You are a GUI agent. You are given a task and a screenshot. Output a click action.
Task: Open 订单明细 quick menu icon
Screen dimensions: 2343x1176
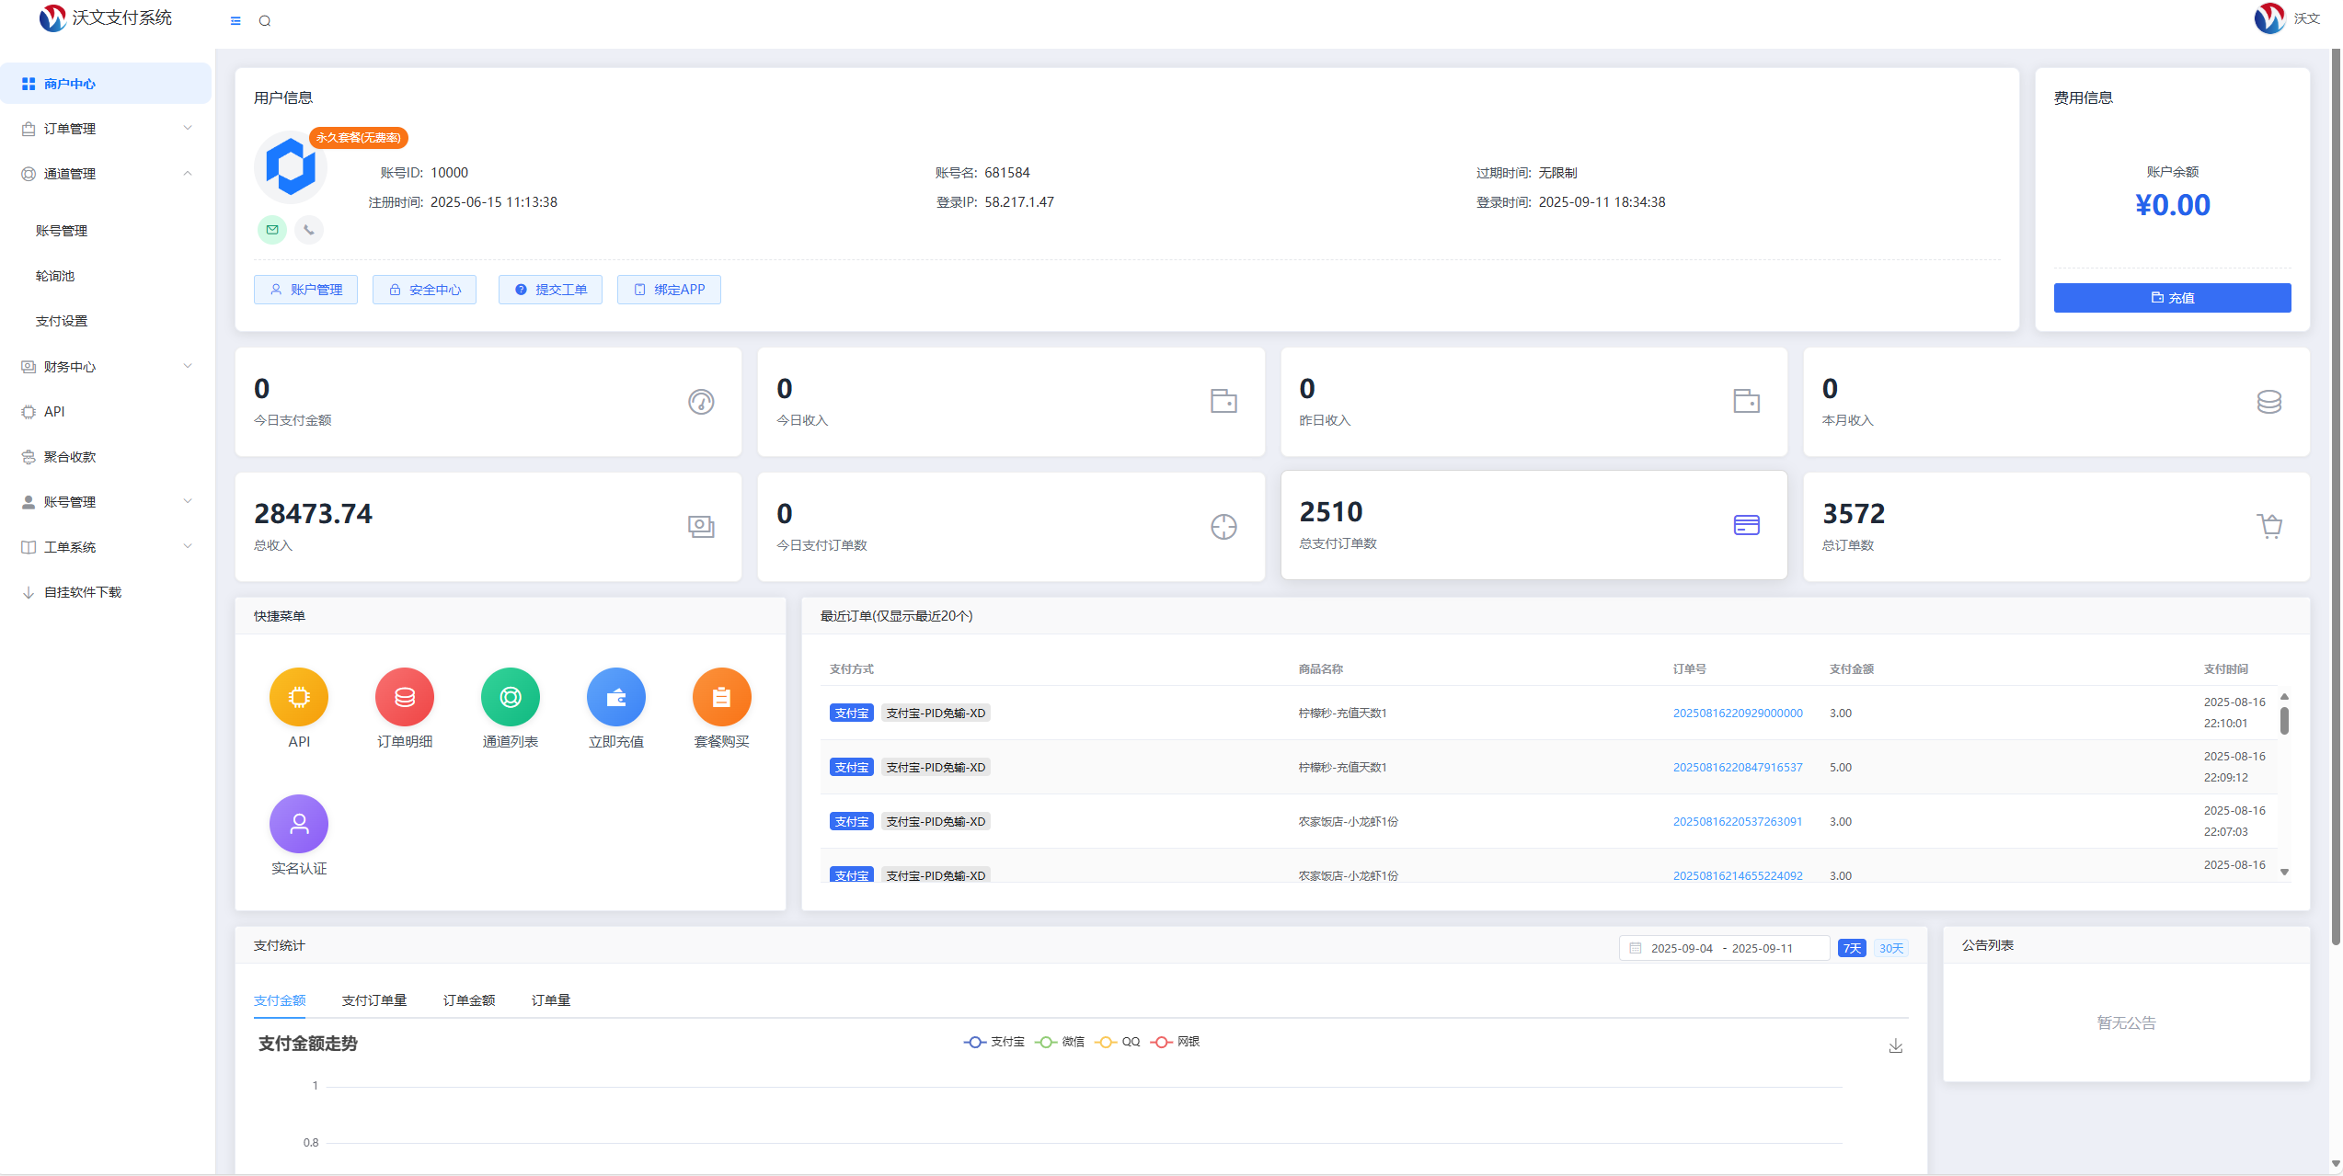[x=405, y=697]
